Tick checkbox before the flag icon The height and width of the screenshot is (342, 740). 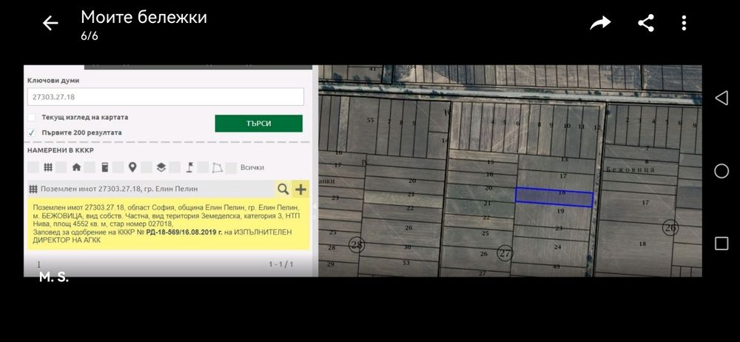pos(175,167)
